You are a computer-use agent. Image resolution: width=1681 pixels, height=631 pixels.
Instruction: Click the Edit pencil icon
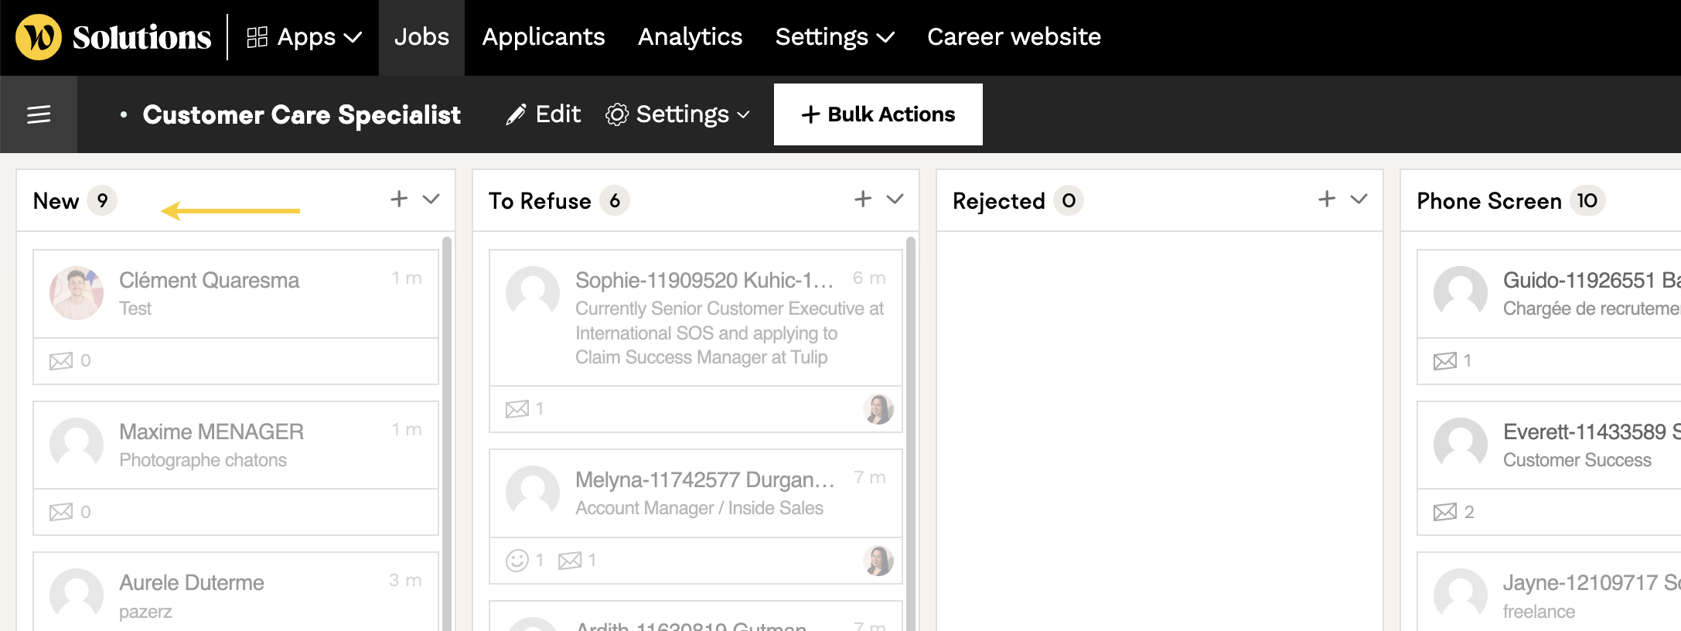516,115
